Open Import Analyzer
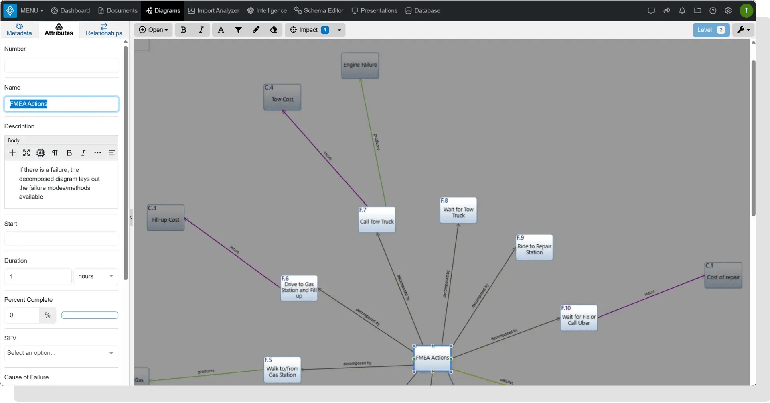 214,10
